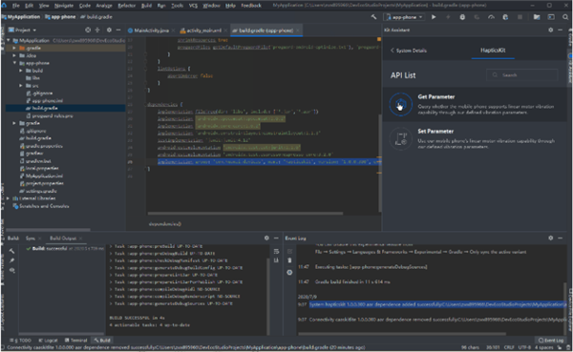This screenshot has width=573, height=352.
Task: Click pin icon in Build panel sidebar
Action: [x=12, y=260]
